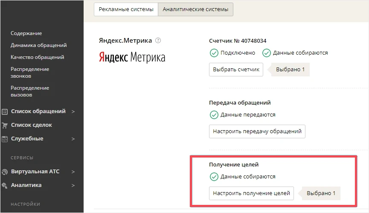Viewport: 369px width, 213px height.
Task: Open Распределение вызовов report
Action: point(30,91)
